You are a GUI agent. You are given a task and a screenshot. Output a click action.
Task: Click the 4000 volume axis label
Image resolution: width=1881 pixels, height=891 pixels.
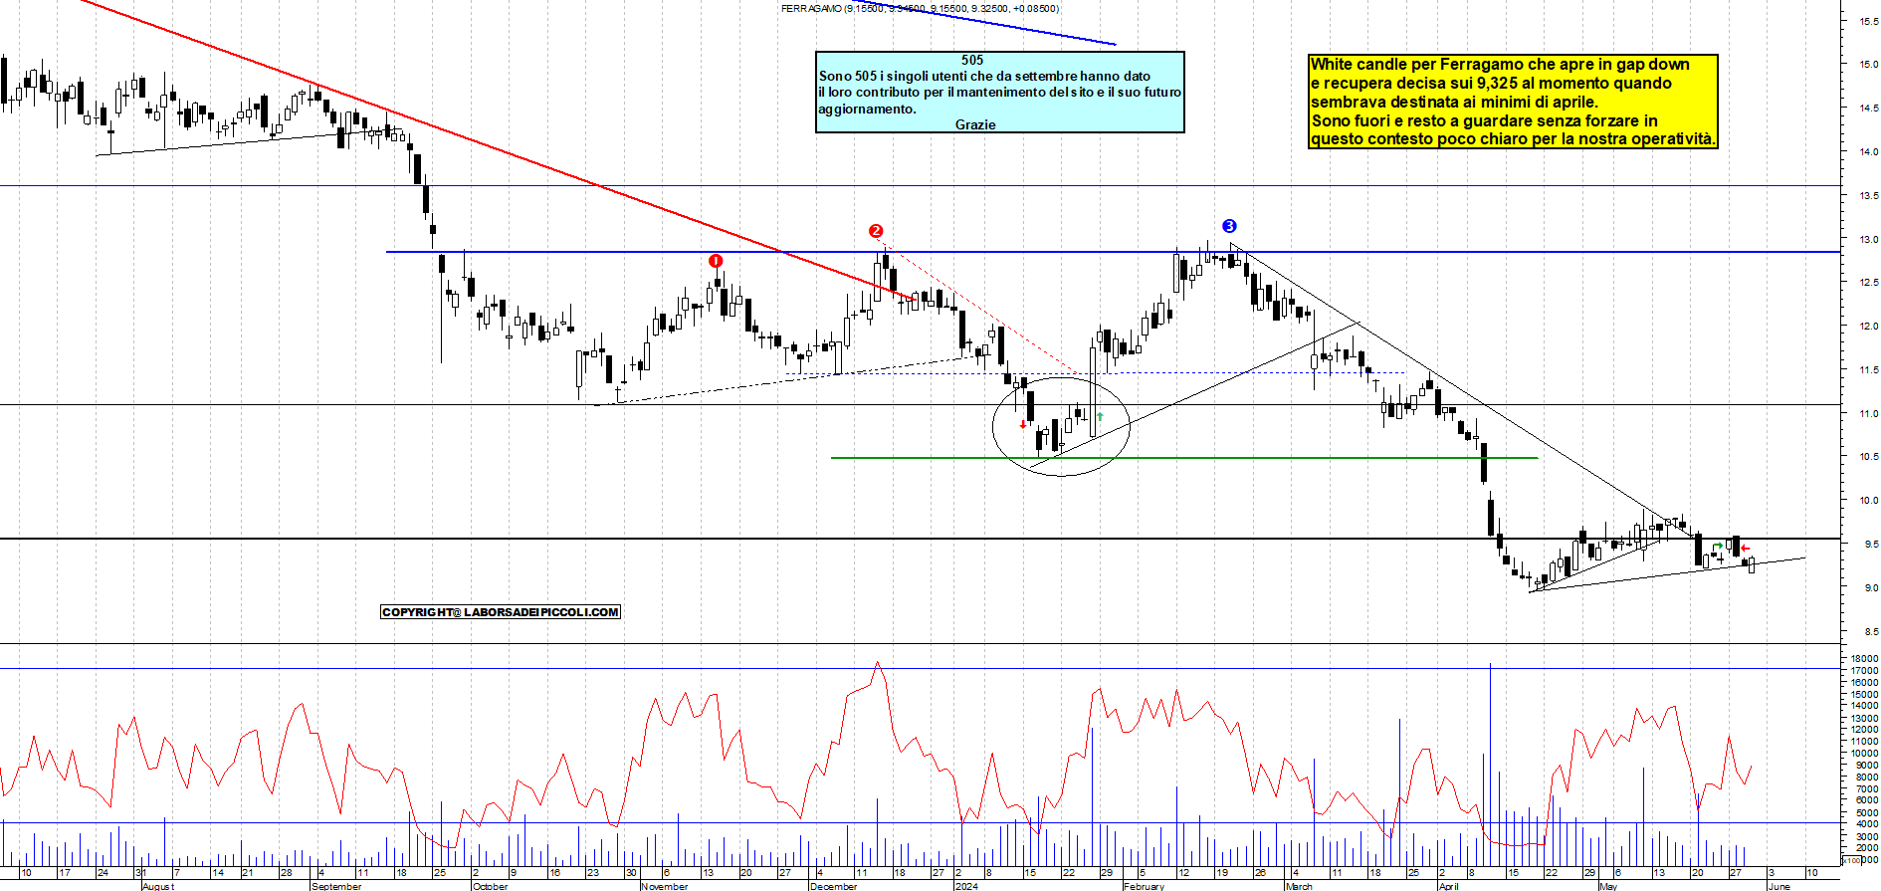tap(1866, 824)
